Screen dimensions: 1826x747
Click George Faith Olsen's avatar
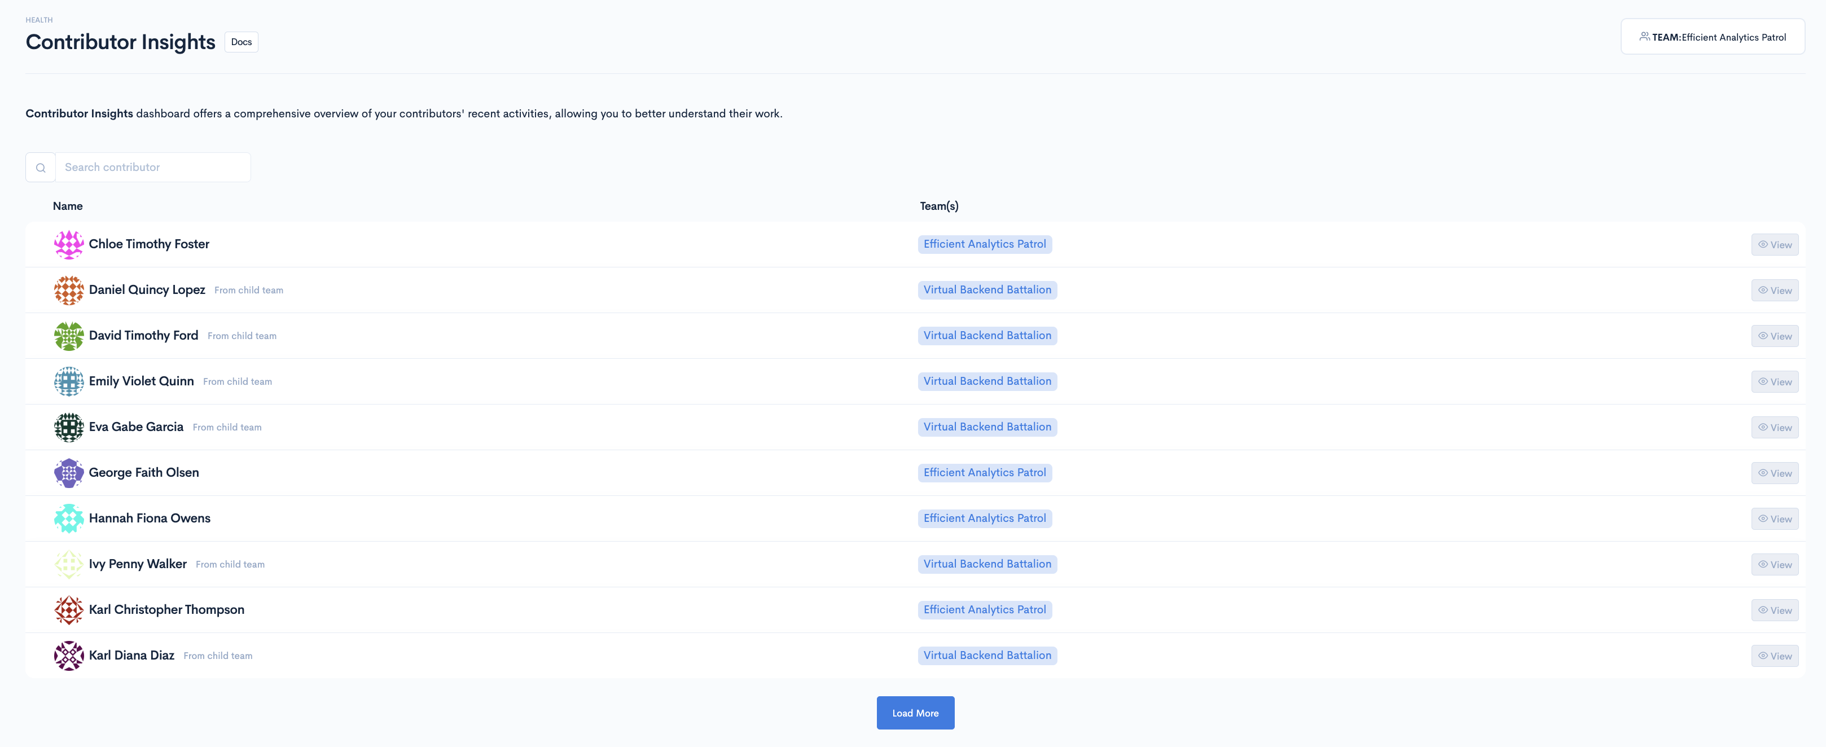pyautogui.click(x=69, y=473)
